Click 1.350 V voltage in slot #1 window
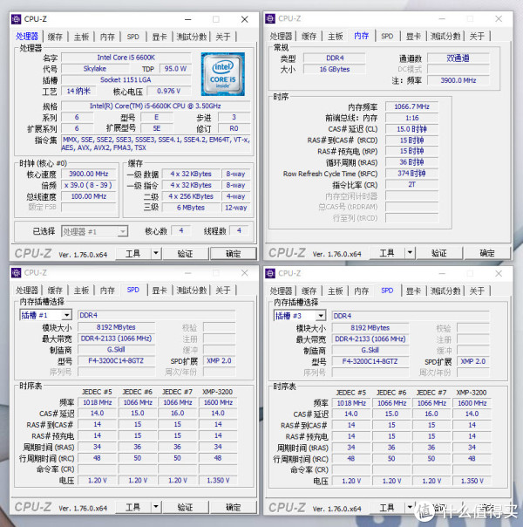This screenshot has height=527, width=523. tap(218, 480)
